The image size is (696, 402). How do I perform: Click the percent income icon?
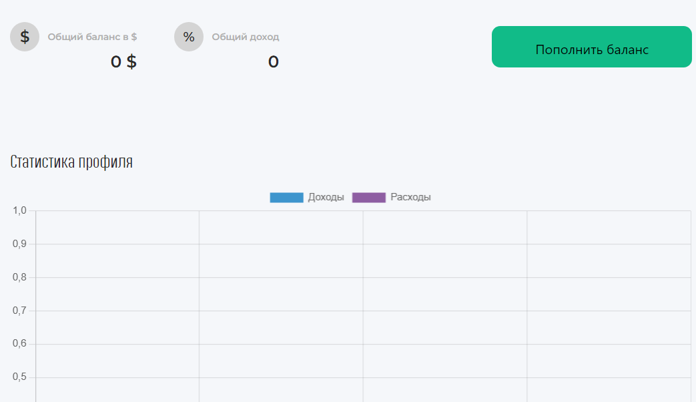189,37
